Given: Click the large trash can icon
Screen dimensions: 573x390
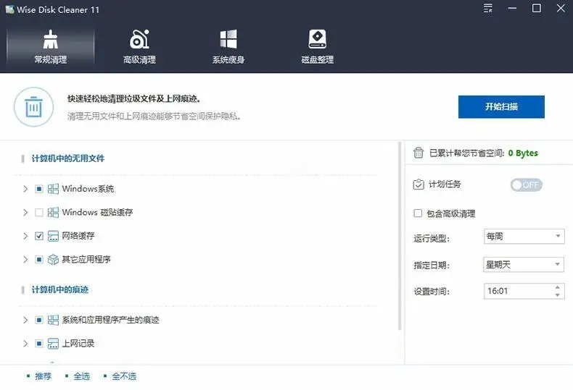Looking at the screenshot, I should point(33,107).
